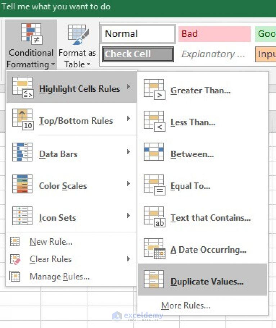The height and width of the screenshot is (328, 276).
Task: Click the Text that Contains icon
Action: [x=154, y=217]
